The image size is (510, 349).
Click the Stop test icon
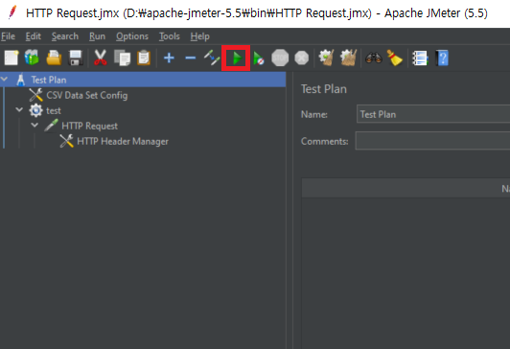click(x=280, y=58)
